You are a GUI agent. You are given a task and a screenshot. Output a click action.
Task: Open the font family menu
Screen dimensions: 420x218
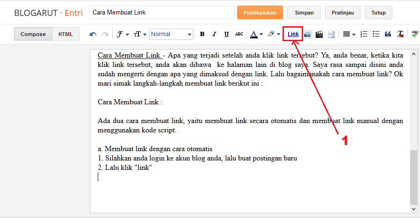click(123, 34)
